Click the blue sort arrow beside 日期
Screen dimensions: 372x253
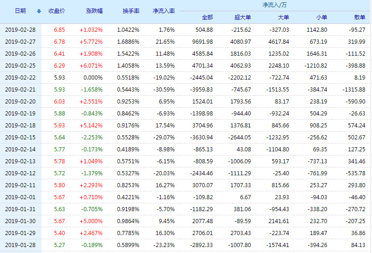click(x=39, y=11)
